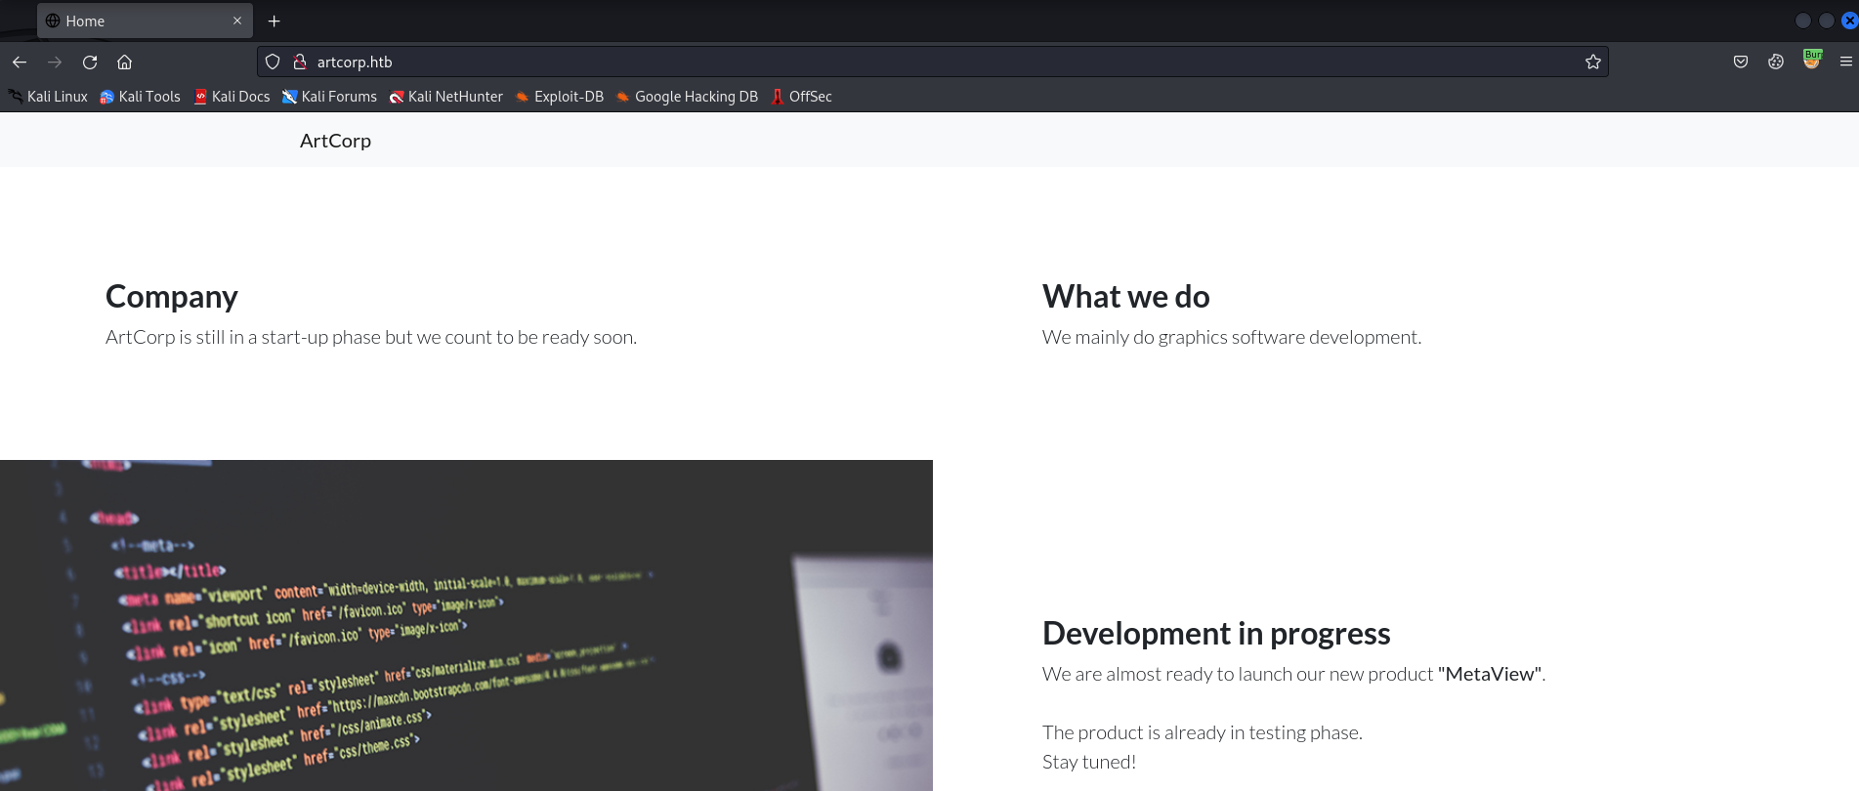
Task: Open the Google Hacking DB bookmark
Action: pyautogui.click(x=687, y=97)
